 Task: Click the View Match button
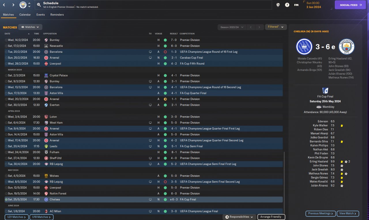point(348,214)
